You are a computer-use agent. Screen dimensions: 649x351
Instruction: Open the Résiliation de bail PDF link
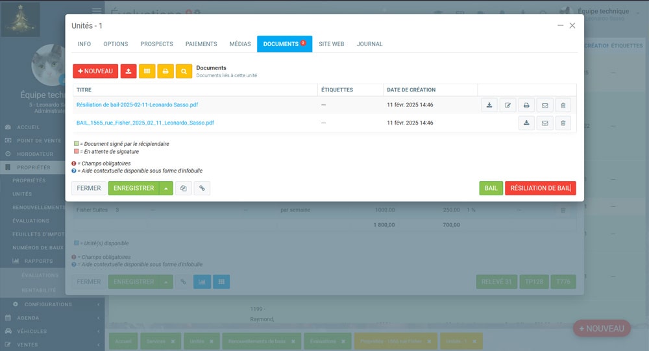(x=138, y=105)
